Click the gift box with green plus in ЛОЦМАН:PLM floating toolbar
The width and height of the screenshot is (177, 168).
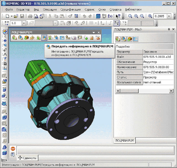(x=26, y=38)
